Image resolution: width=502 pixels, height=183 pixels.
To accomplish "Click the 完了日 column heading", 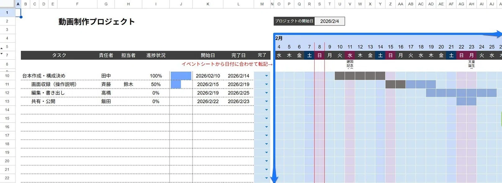I will 238,55.
